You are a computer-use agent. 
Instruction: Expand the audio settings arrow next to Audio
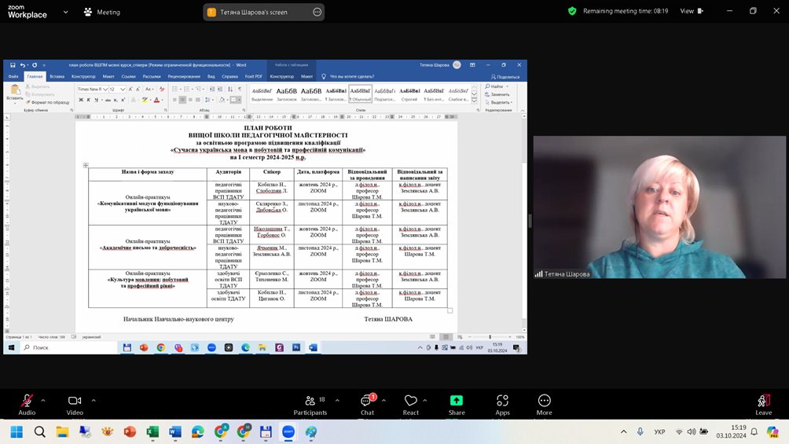(43, 400)
